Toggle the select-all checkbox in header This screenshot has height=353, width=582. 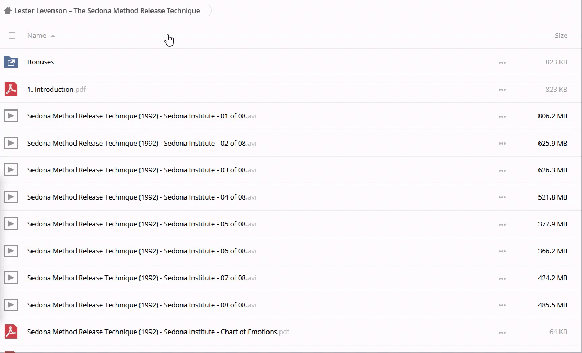[12, 36]
